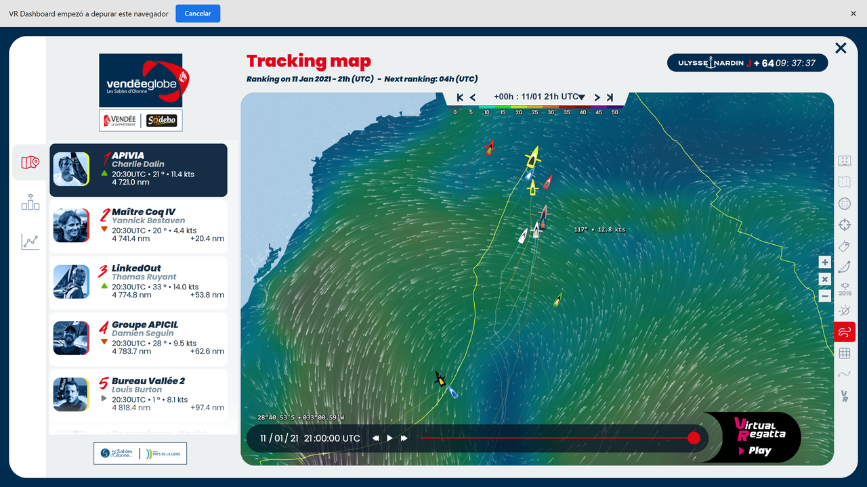Jump to first wind forecast step
867x487 pixels.
coord(460,97)
